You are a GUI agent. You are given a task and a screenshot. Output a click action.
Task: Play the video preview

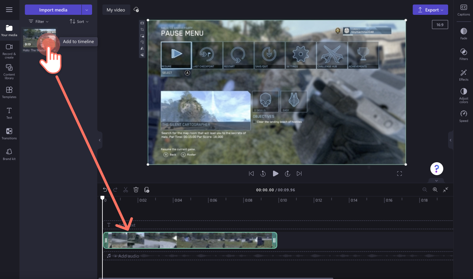click(x=276, y=174)
